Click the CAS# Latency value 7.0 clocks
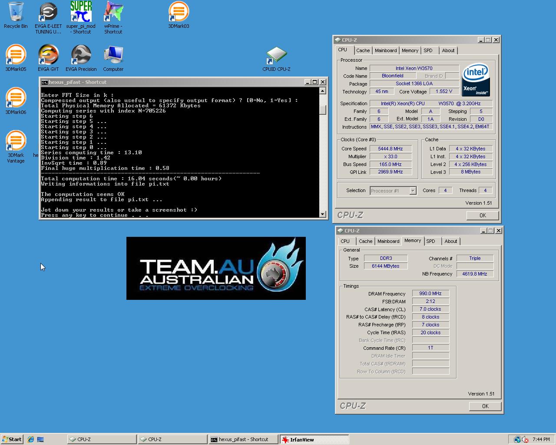556x445 pixels. coord(430,309)
